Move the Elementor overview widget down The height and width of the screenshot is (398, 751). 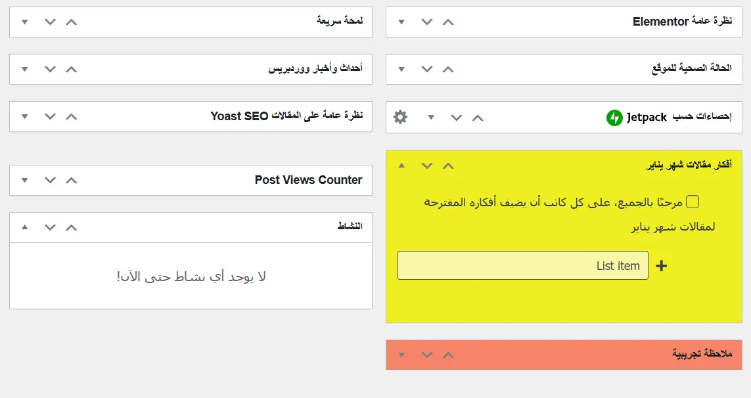427,22
